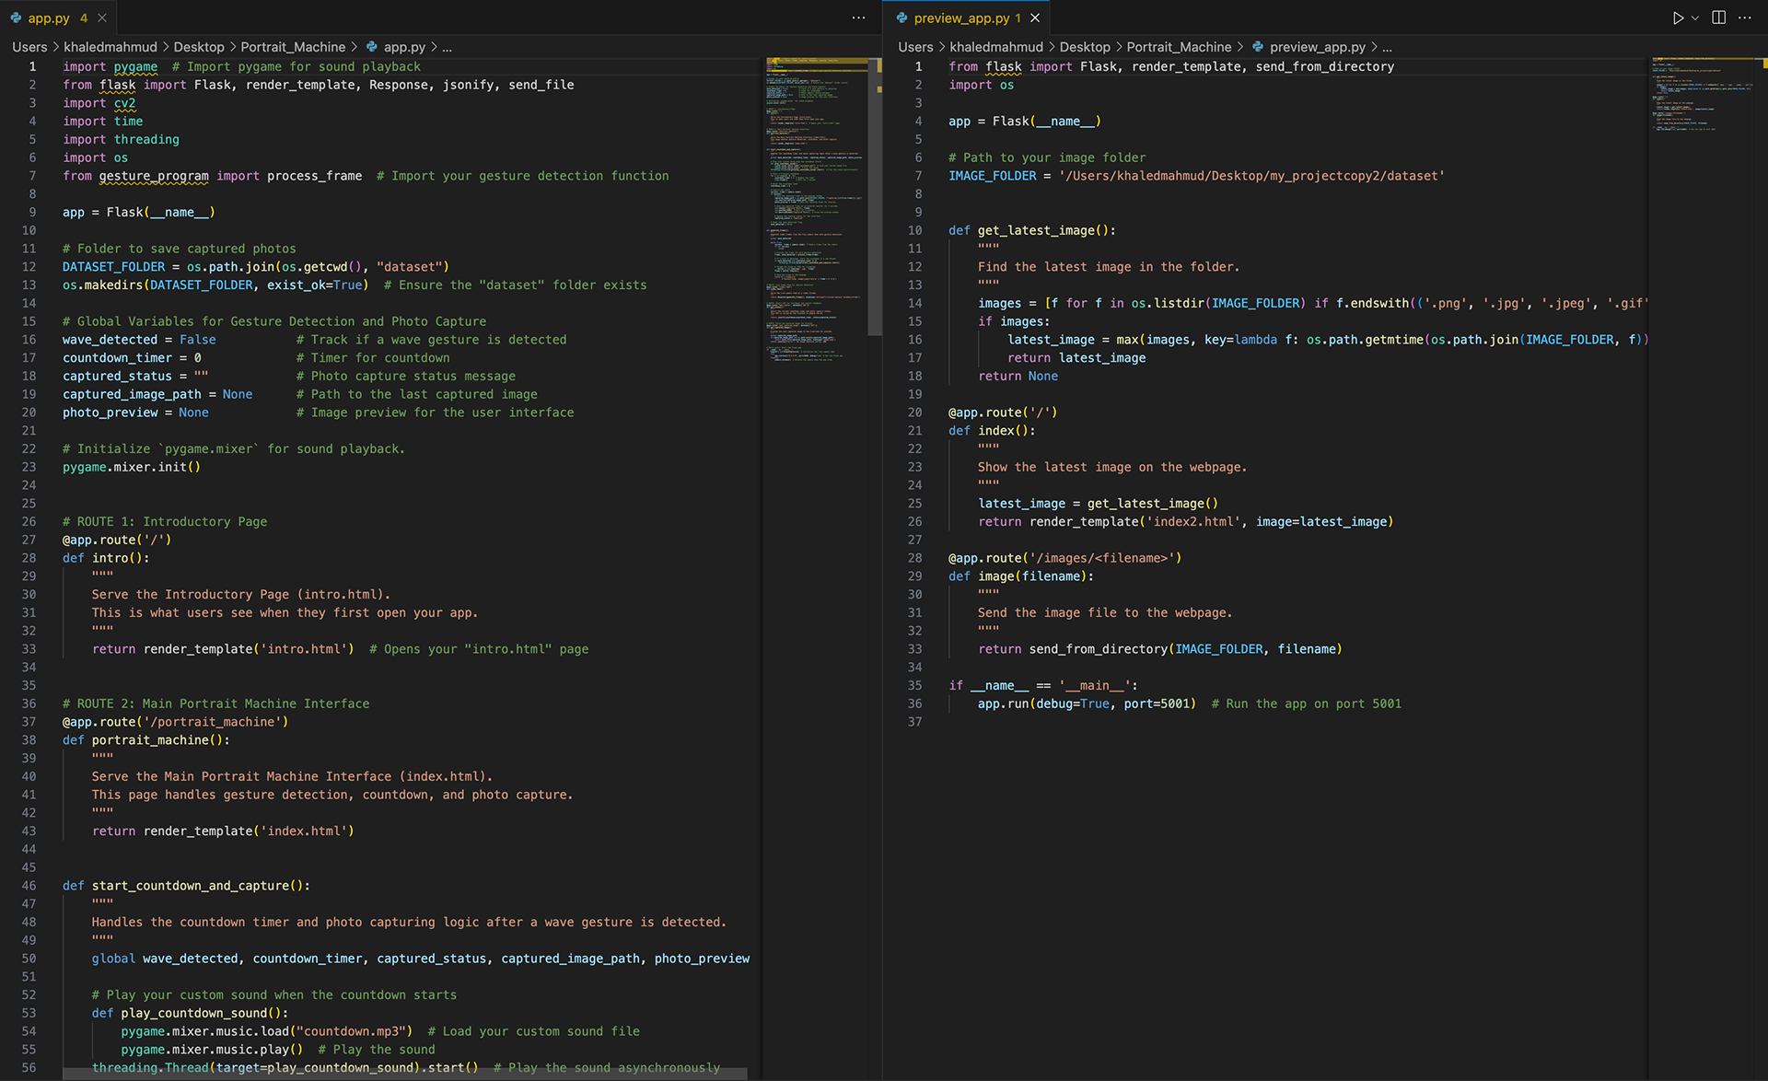Switch to the app.py tab

click(x=48, y=17)
